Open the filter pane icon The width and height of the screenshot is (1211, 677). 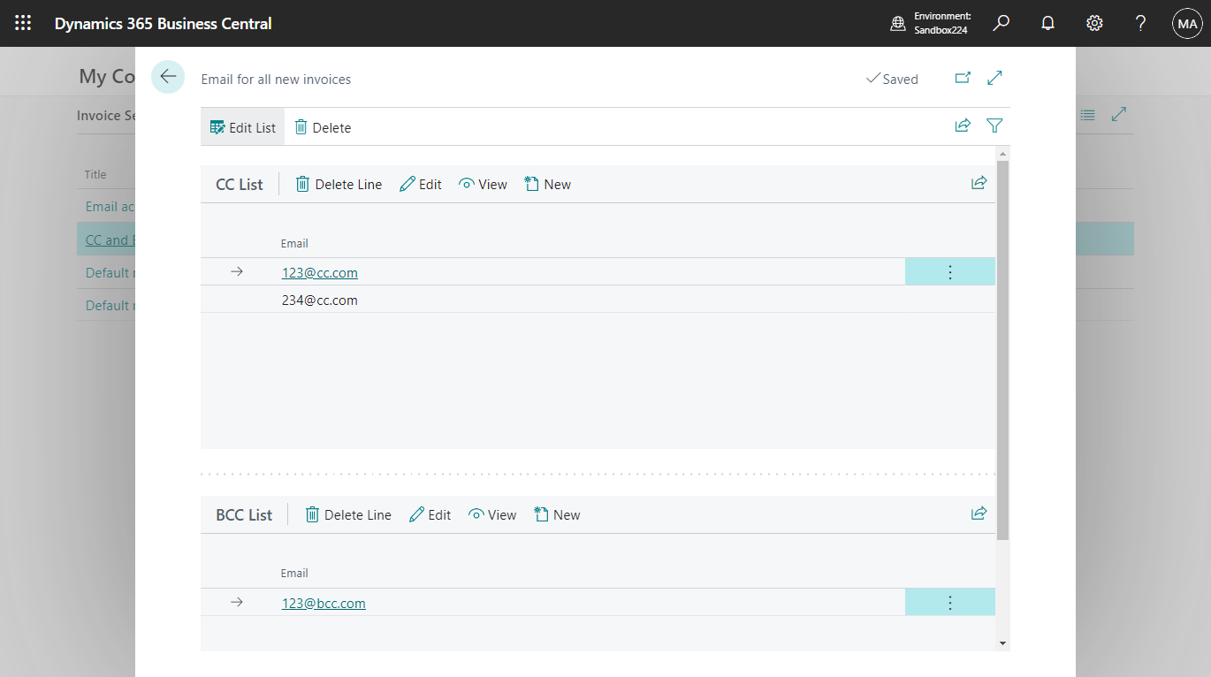(994, 126)
